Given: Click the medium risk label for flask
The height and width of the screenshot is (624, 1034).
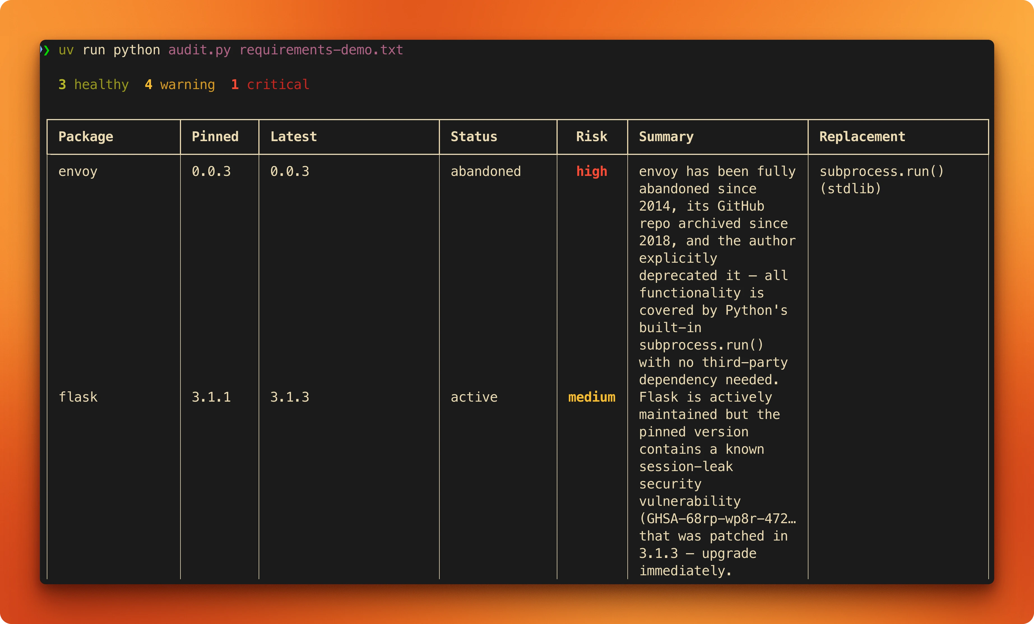Looking at the screenshot, I should point(592,397).
